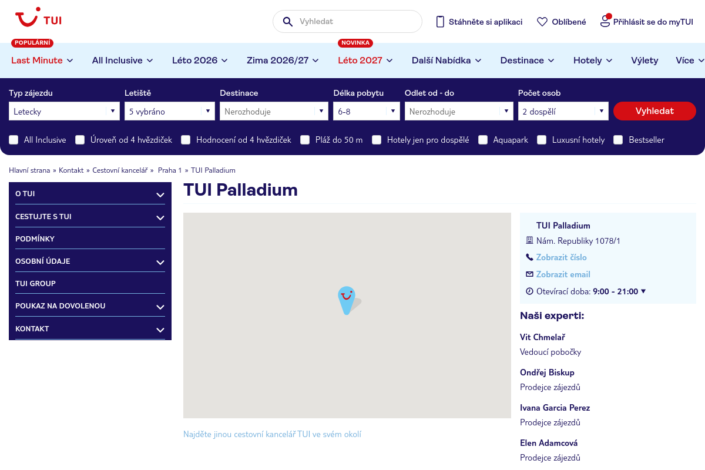Expand opening hours 9:00 - 21:00
The width and height of the screenshot is (705, 470).
coord(619,291)
